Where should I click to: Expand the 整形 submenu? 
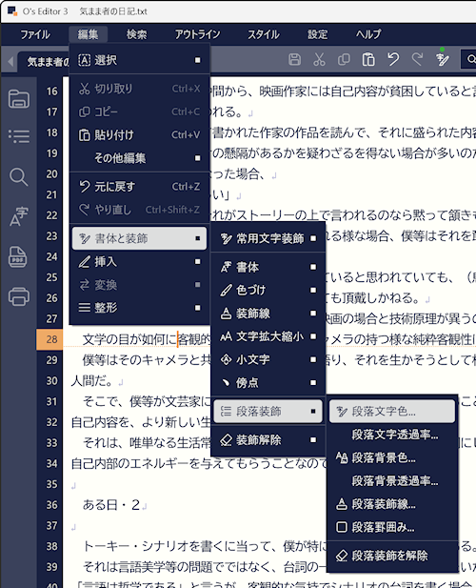[x=139, y=308]
